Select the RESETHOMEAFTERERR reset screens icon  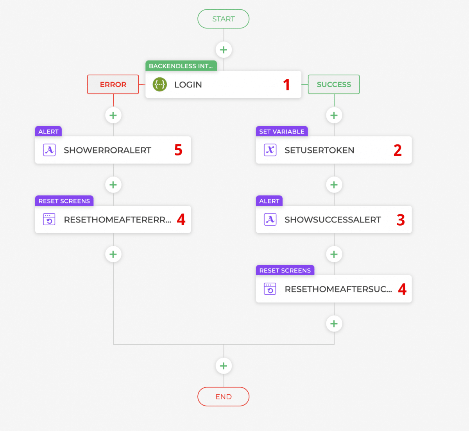pos(49,219)
